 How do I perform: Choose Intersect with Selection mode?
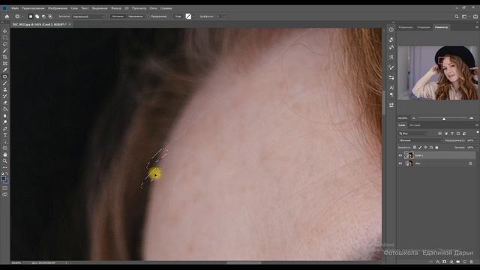(x=50, y=16)
